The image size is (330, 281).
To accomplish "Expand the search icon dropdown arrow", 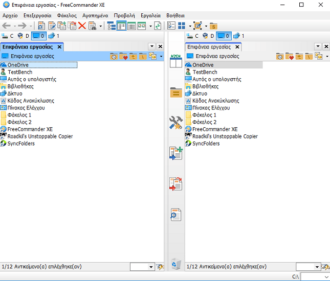I will pos(101,26).
